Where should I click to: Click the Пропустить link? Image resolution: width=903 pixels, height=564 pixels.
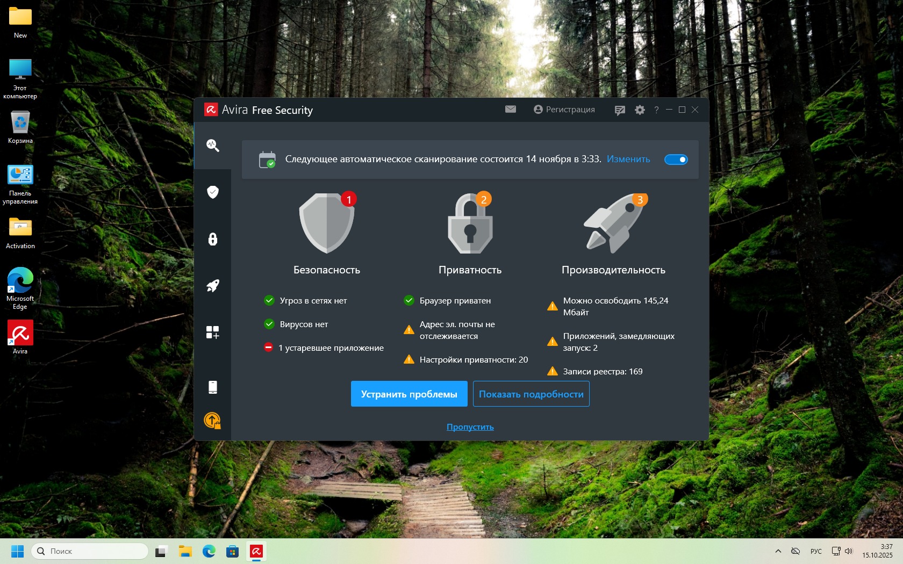point(470,427)
